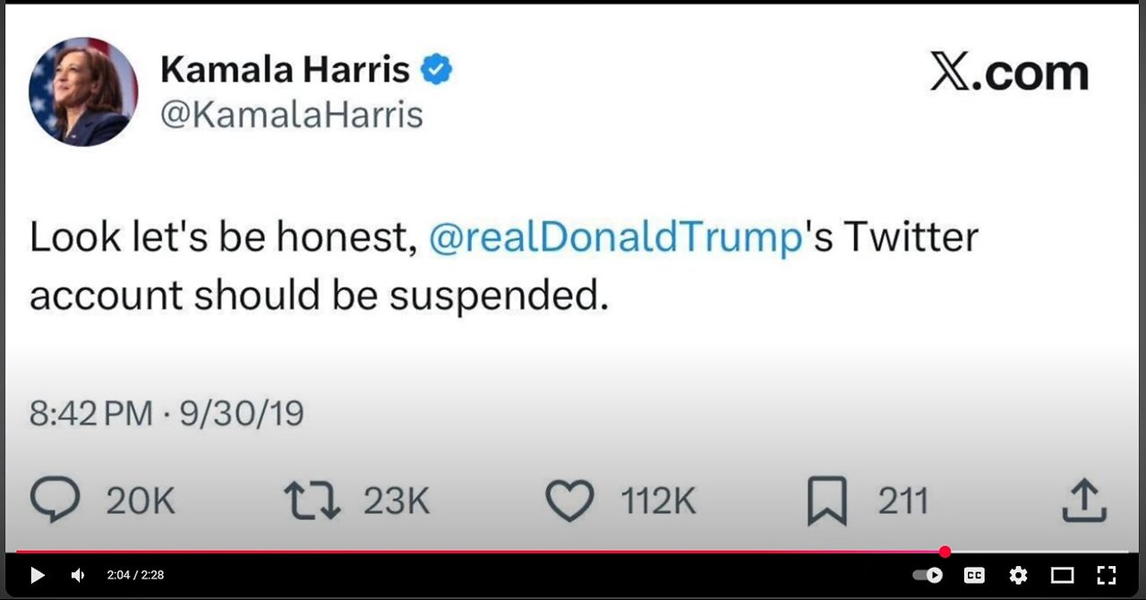The width and height of the screenshot is (1146, 600).
Task: Enter full screen mode
Action: pos(1106,575)
